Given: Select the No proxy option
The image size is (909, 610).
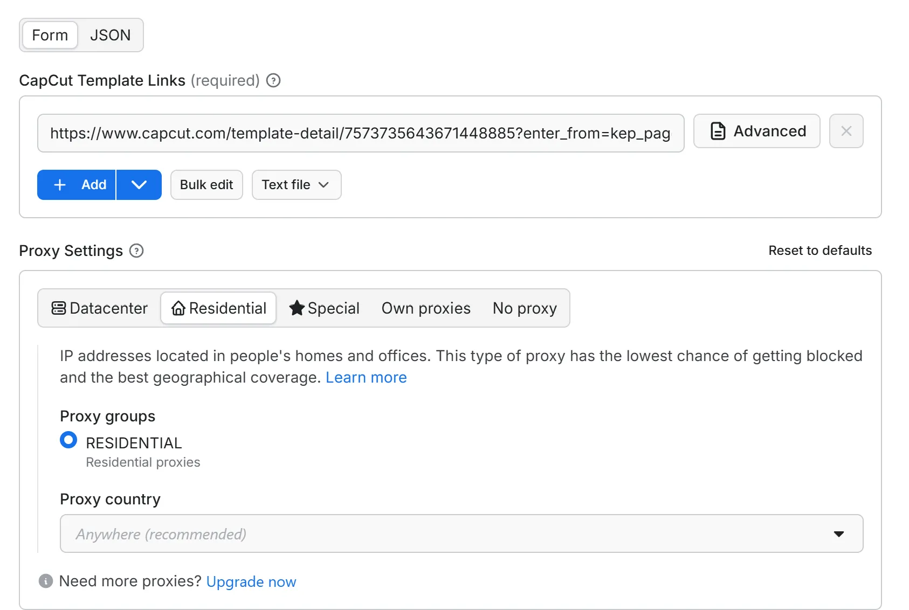Looking at the screenshot, I should click(524, 308).
